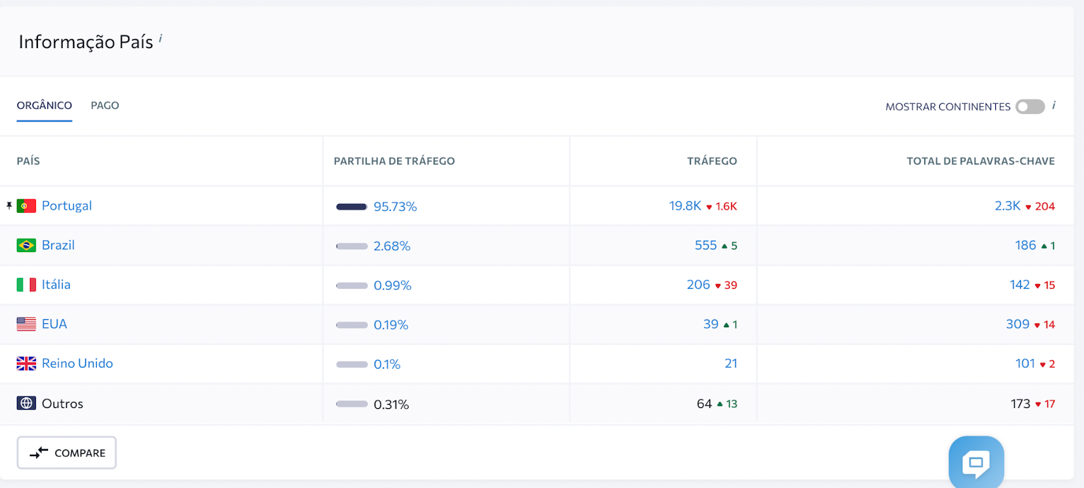Open the chat support bubble
The image size is (1084, 488).
tap(976, 462)
